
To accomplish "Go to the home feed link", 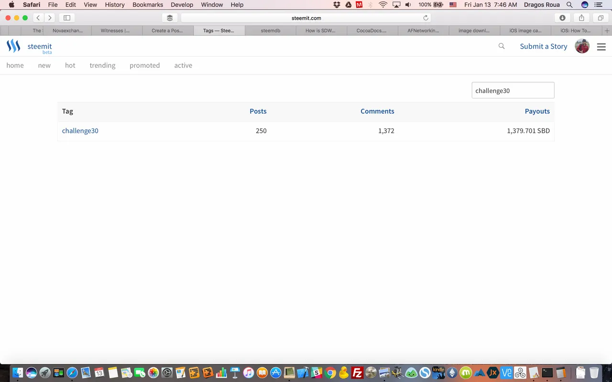I will point(15,65).
